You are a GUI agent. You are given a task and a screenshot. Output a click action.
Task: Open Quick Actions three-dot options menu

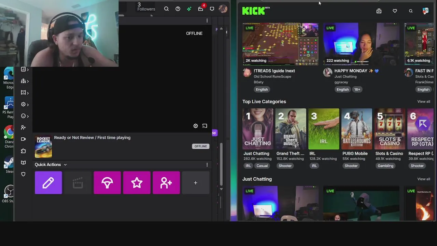[x=207, y=165]
